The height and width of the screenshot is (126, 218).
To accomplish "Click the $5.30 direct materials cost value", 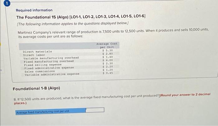I will 107,50.
